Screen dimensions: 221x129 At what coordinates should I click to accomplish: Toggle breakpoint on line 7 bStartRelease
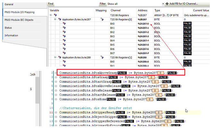coord(56,95)
